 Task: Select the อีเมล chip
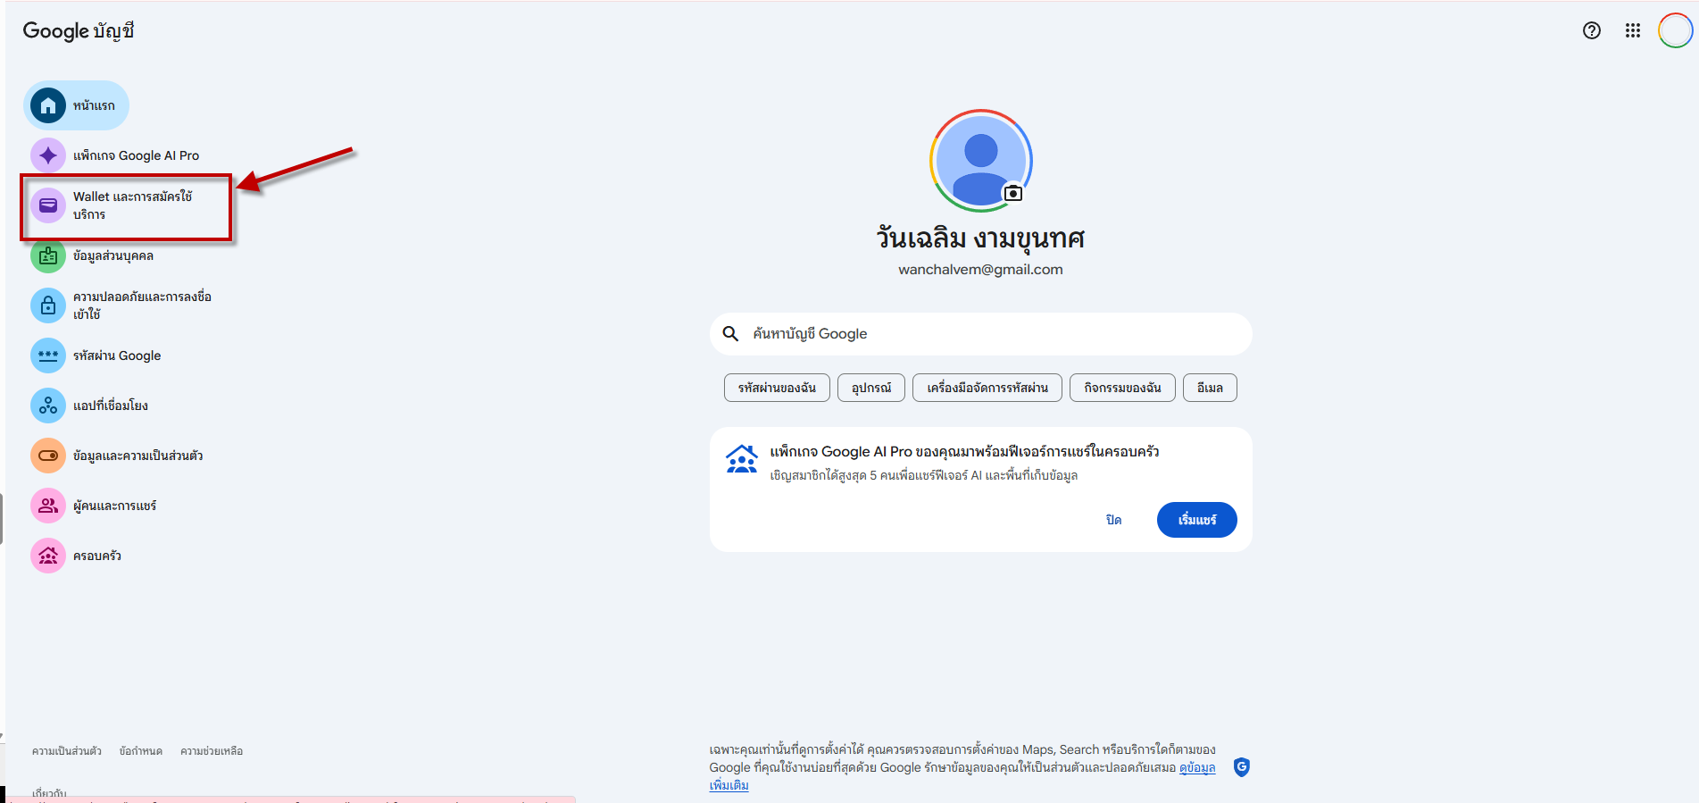coord(1210,388)
